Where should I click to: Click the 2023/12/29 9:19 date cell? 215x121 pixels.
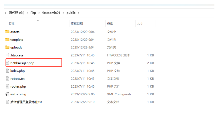82,102
